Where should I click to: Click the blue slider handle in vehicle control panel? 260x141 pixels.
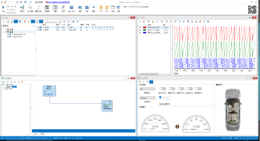160,98
